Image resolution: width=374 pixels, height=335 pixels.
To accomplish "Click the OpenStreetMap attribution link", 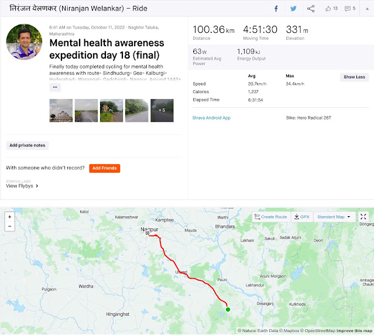I will click(318, 331).
